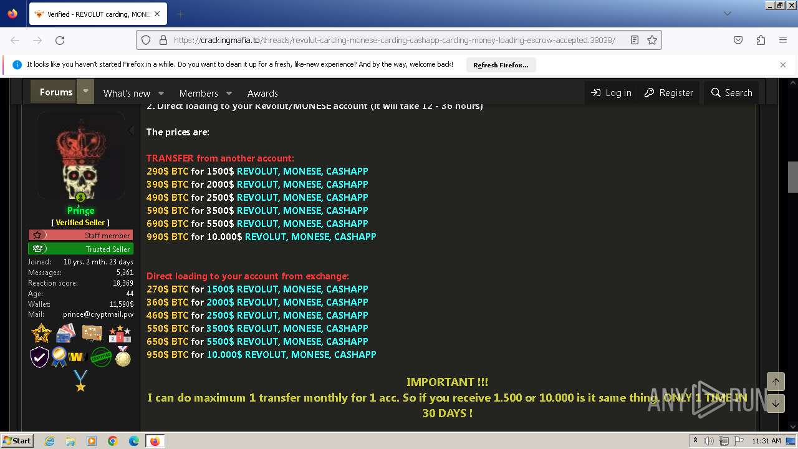798x449 pixels.
Task: Click the blue ribbon award badge
Action: (x=59, y=357)
